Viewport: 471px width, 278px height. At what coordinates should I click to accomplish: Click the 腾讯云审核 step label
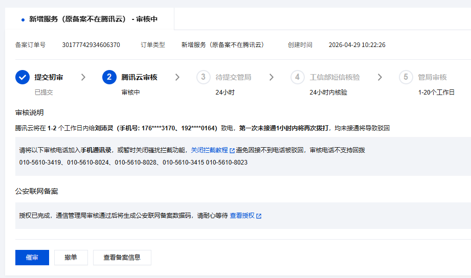[140, 77]
